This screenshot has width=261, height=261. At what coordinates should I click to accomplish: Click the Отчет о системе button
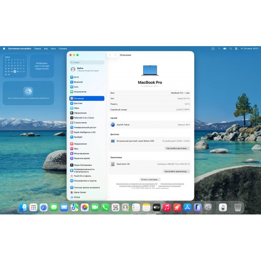tap(150, 180)
